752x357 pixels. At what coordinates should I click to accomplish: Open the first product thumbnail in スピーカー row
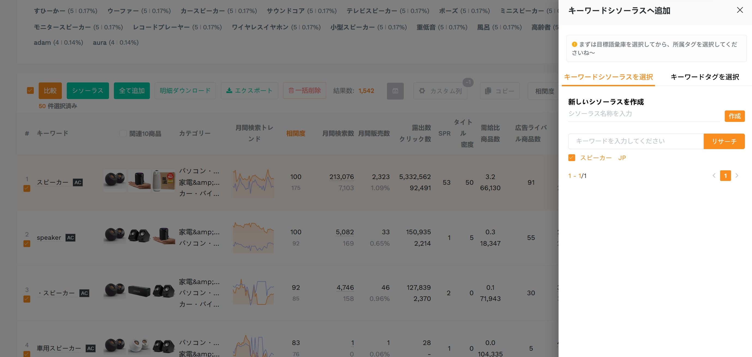click(115, 180)
